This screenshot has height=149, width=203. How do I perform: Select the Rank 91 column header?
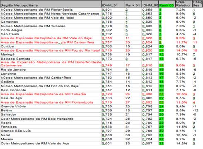133,4
